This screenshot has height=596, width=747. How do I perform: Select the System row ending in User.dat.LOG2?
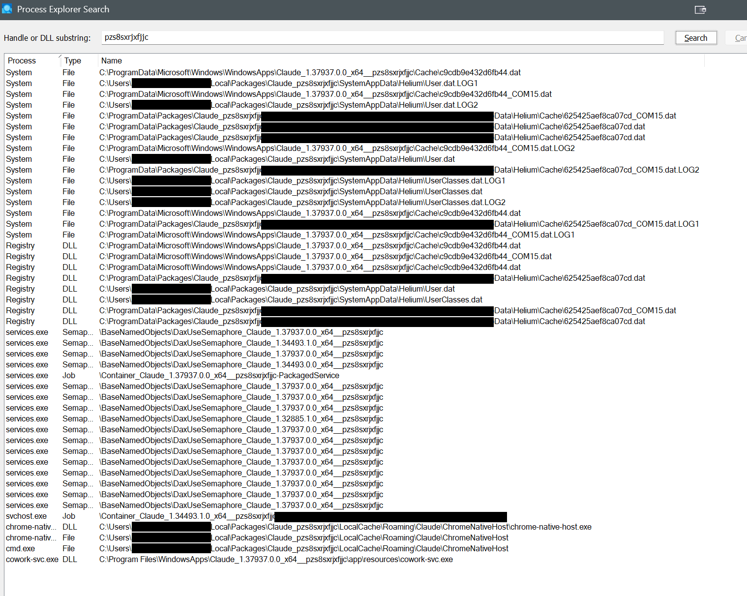coord(355,105)
